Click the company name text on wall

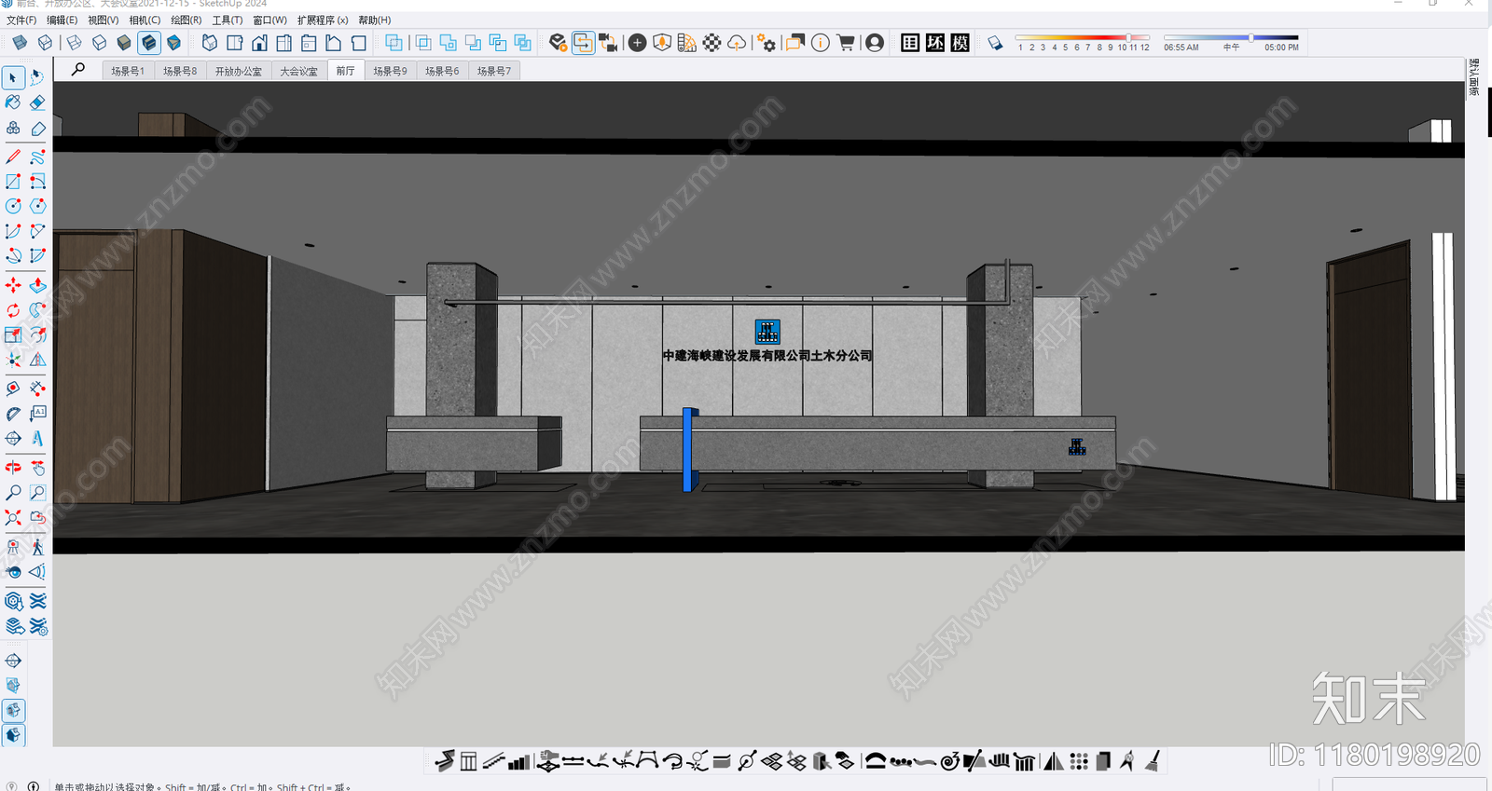[x=767, y=355]
